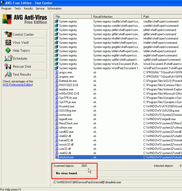Click result System registry txtfile entry
Viewport: 182px width, 191px height.
117,51
